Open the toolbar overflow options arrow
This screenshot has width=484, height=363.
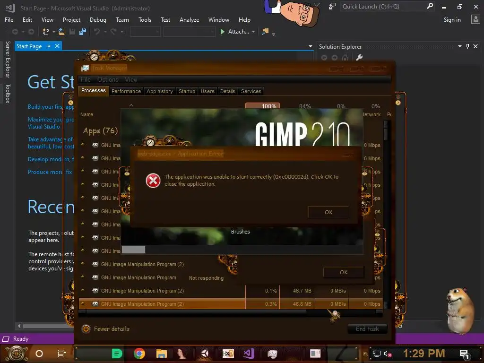coord(274,34)
